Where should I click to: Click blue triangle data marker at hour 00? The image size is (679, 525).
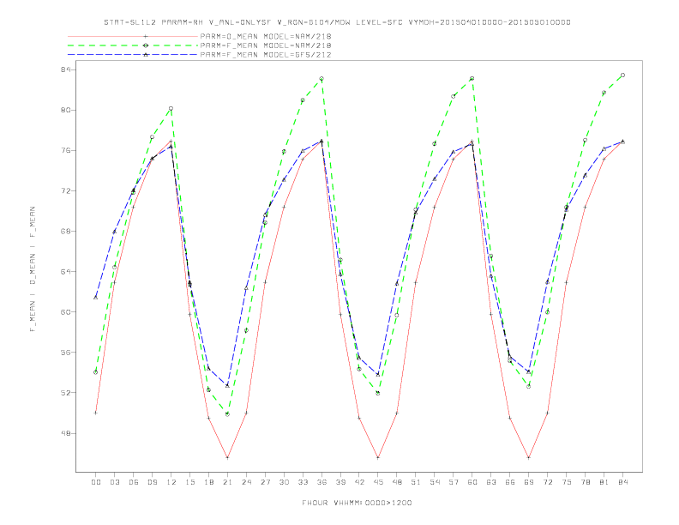tap(96, 297)
